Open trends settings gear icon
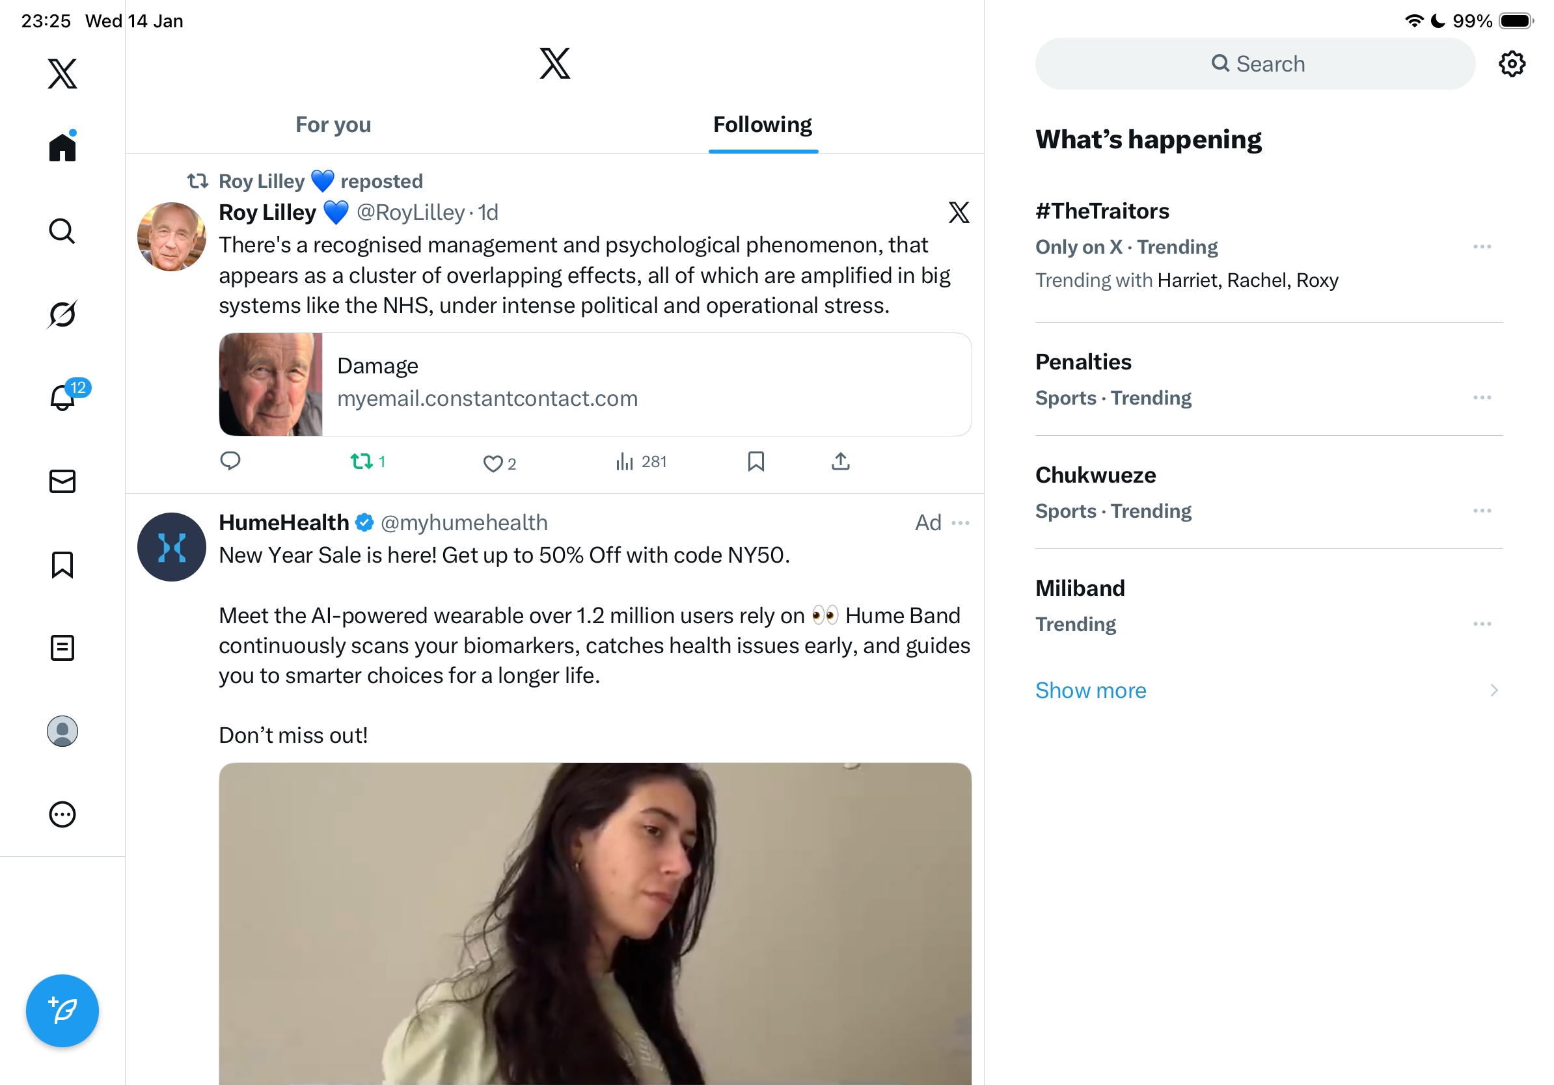The image size is (1554, 1085). (1511, 64)
